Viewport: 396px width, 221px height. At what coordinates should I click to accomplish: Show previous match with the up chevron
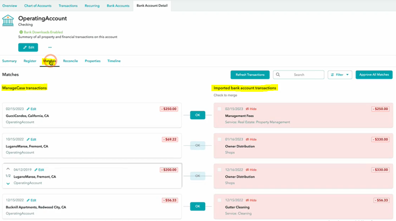[8, 169]
